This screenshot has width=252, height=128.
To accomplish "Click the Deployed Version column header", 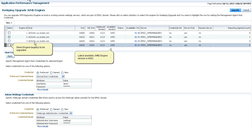I will point(101,28).
